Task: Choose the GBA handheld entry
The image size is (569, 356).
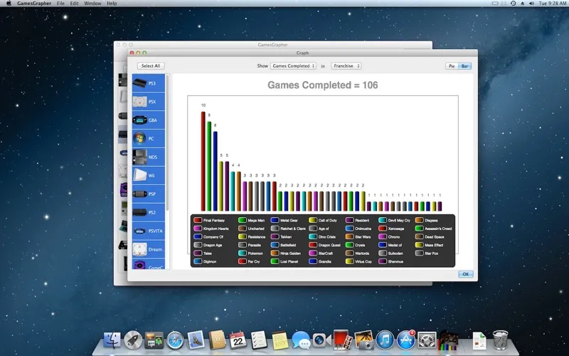Action: coord(149,120)
